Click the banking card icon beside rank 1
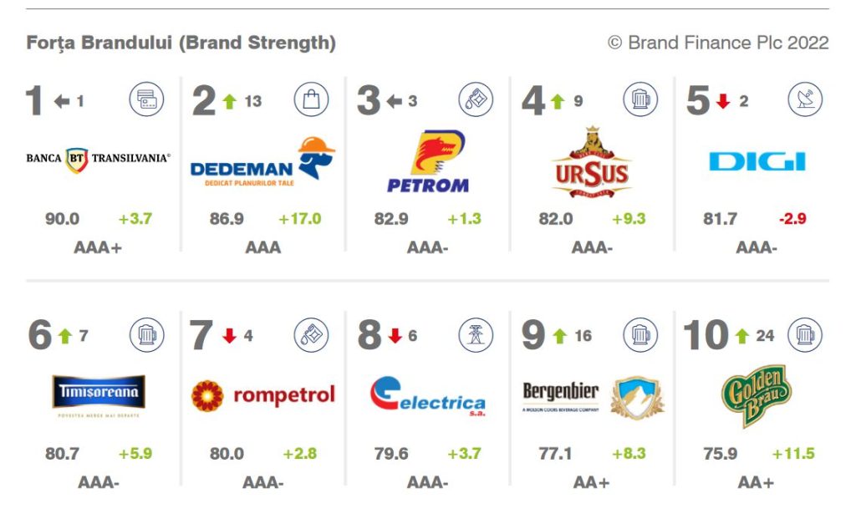Image resolution: width=856 pixels, height=514 pixels. 146,99
